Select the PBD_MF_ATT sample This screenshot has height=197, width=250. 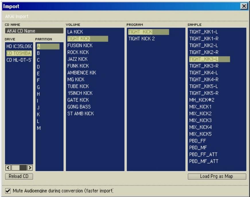click(204, 161)
